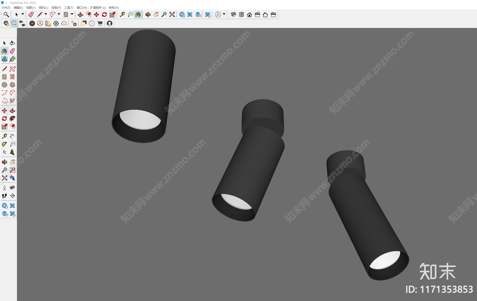Select the Axes tool
Screen dimensions: 477x301
[4, 152]
